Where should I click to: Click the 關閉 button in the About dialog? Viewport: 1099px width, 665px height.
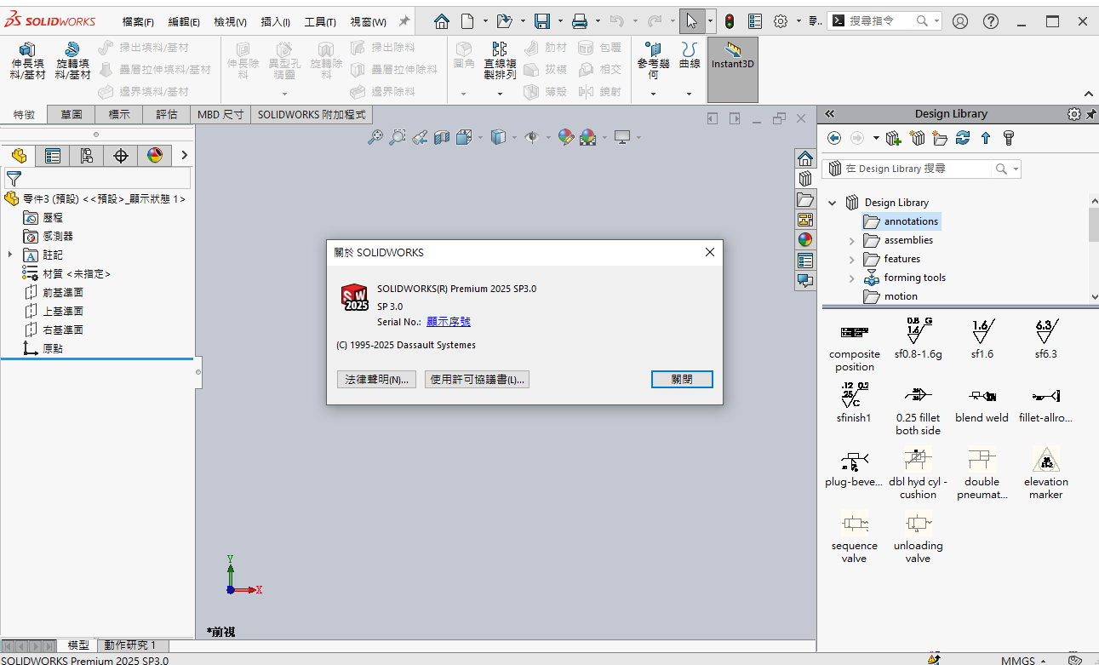click(x=682, y=380)
